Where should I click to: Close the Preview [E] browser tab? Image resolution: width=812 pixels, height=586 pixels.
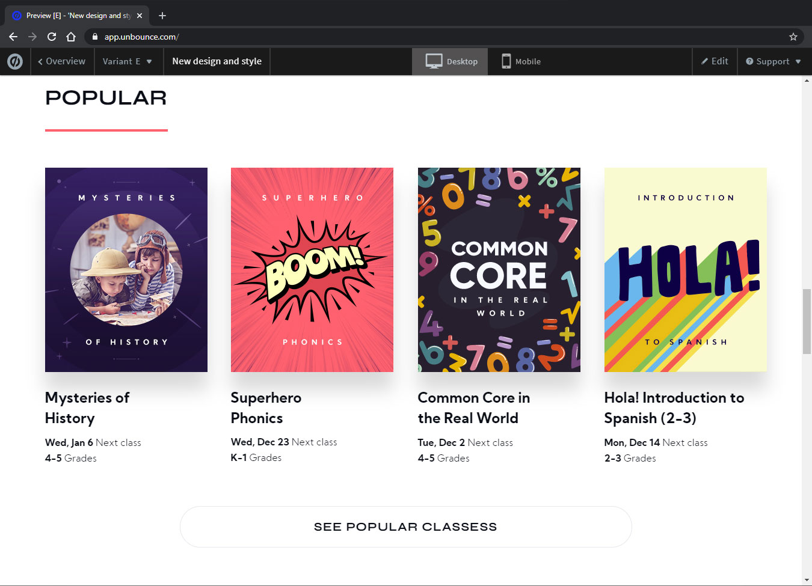(140, 16)
